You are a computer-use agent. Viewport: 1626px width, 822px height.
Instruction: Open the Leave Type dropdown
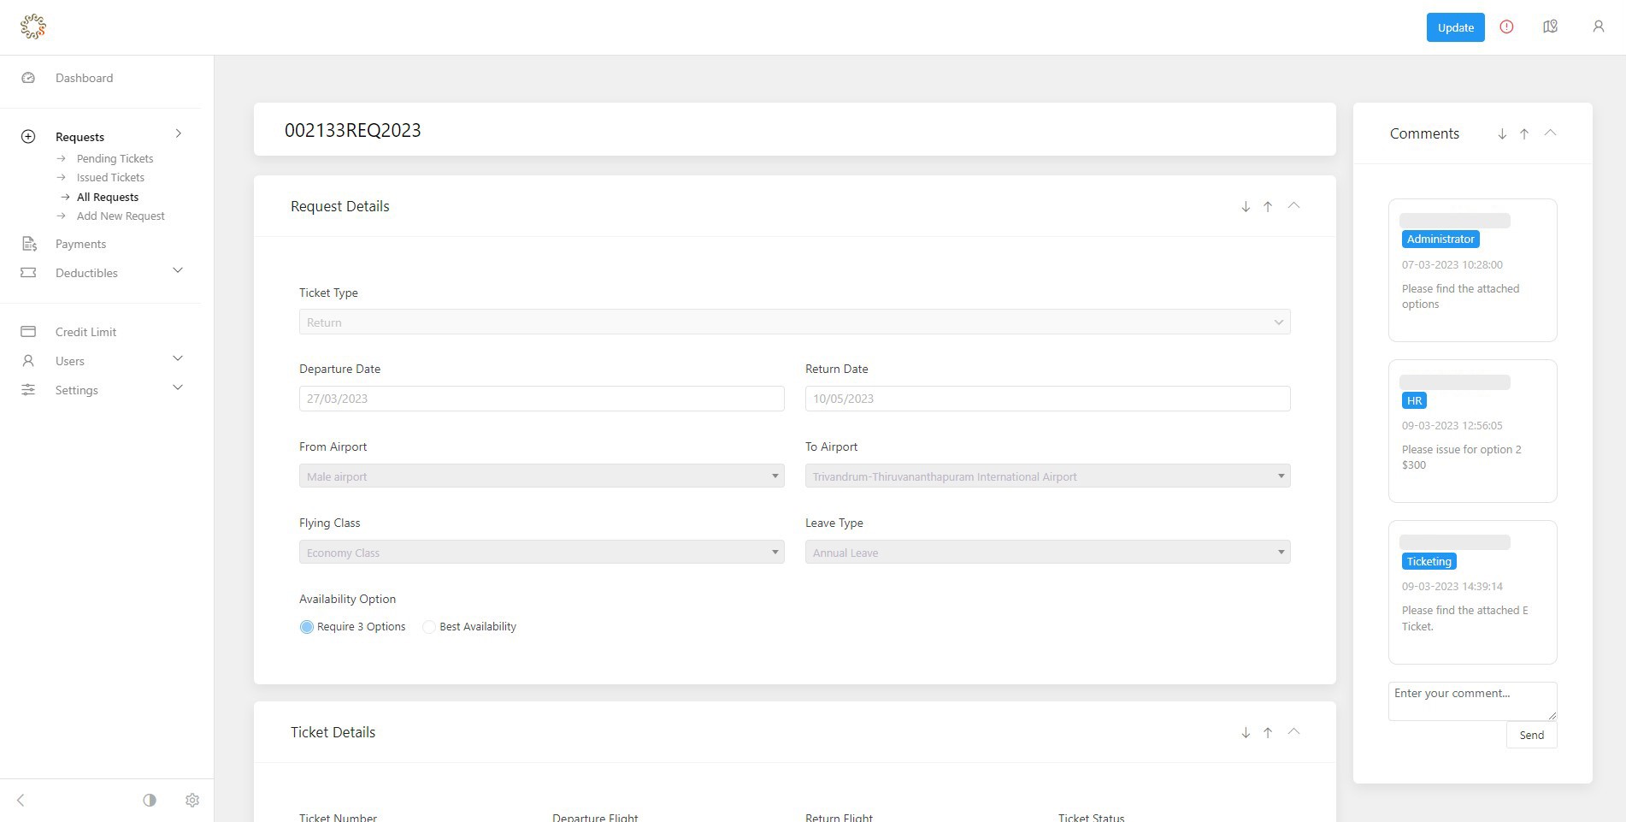(x=1047, y=553)
